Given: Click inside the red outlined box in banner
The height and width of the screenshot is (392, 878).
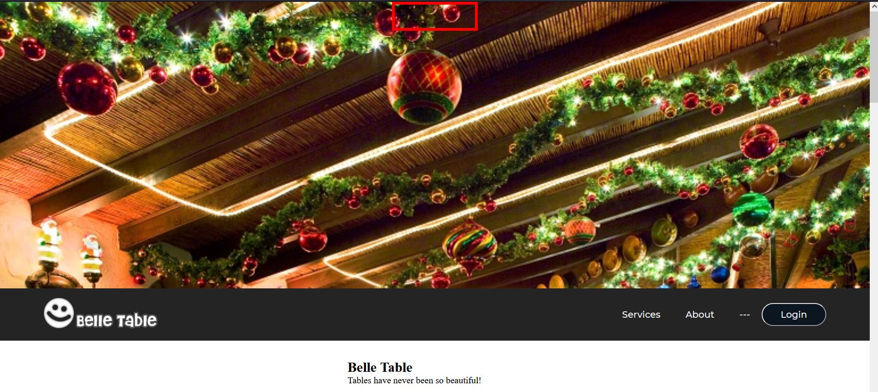Looking at the screenshot, I should [x=435, y=16].
